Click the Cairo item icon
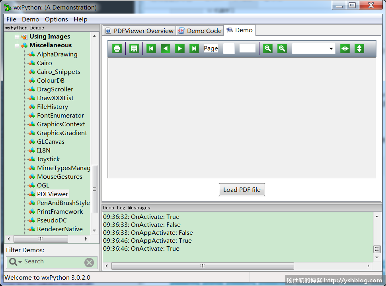The height and width of the screenshot is (286, 386). (32, 63)
